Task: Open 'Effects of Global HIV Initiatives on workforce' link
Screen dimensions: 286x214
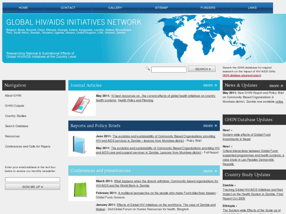Action: pos(156,207)
